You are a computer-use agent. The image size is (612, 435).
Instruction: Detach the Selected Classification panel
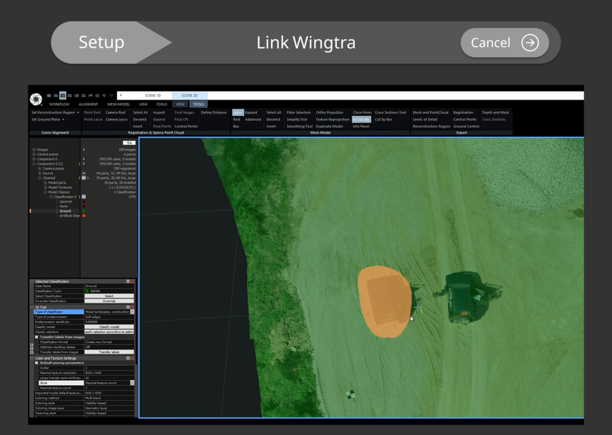128,281
